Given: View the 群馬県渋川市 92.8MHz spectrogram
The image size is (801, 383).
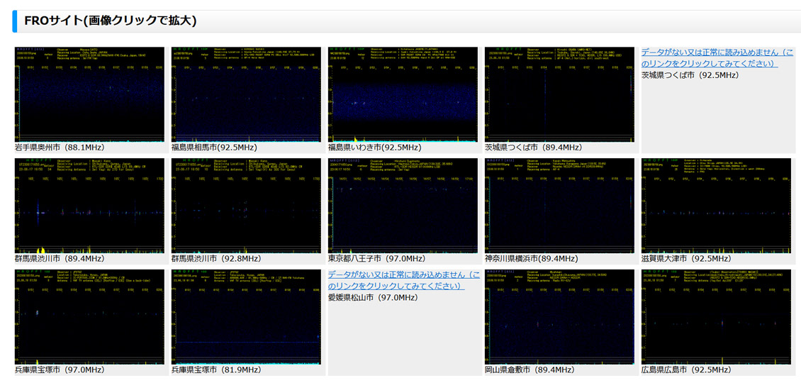Looking at the screenshot, I should [x=246, y=206].
